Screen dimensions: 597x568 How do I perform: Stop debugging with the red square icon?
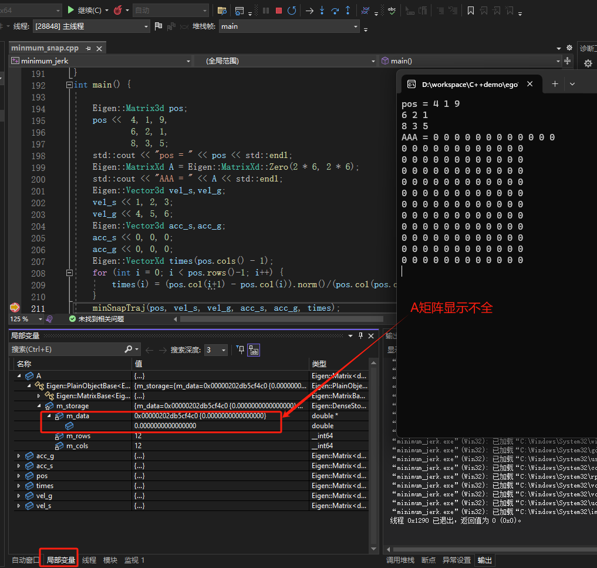(280, 10)
